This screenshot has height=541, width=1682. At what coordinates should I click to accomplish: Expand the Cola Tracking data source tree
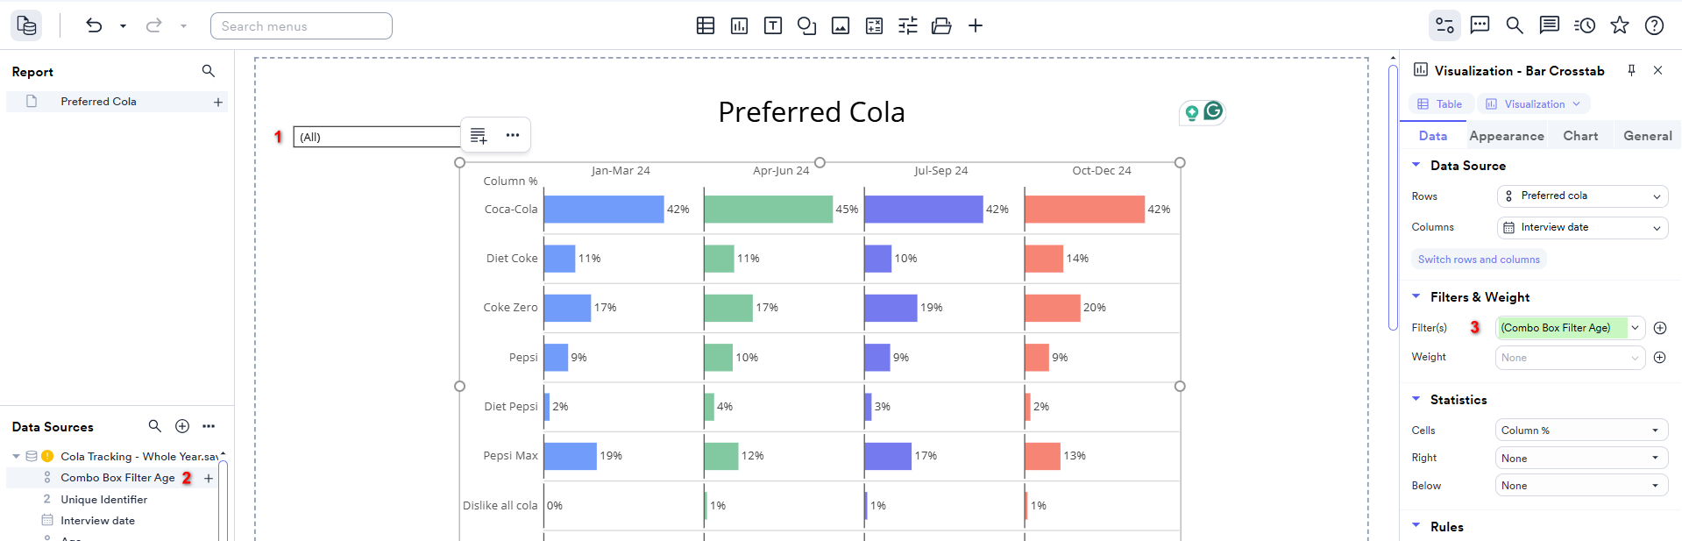click(x=16, y=456)
